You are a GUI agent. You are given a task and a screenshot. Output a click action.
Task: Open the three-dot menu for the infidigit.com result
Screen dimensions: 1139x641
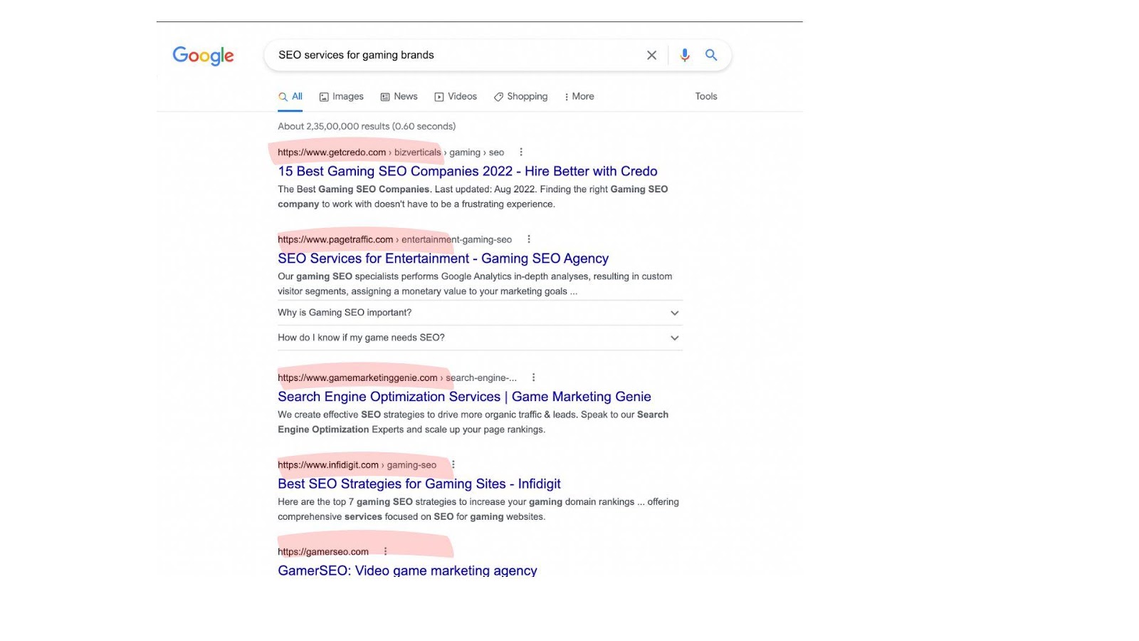453,464
